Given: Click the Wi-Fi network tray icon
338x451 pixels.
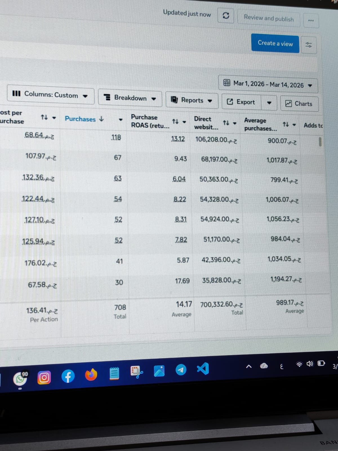Looking at the screenshot, I should point(299,364).
